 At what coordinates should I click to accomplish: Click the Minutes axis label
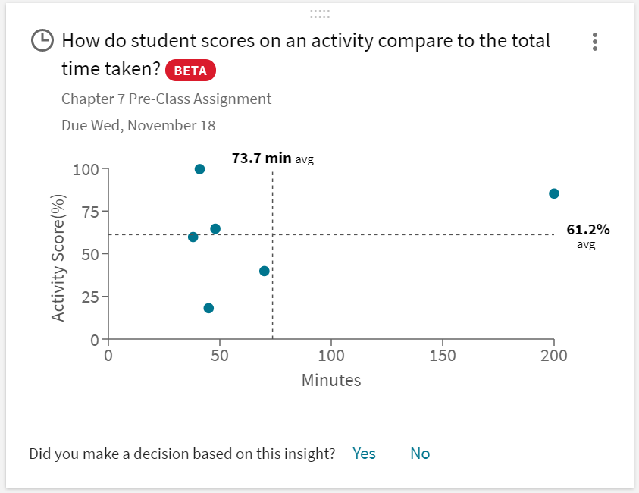(331, 381)
